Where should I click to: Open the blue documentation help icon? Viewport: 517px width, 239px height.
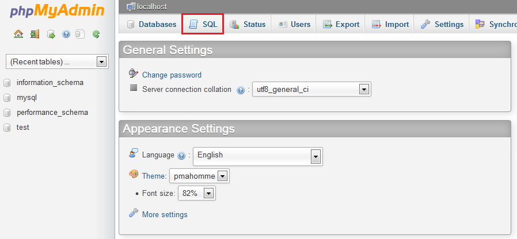[66, 34]
